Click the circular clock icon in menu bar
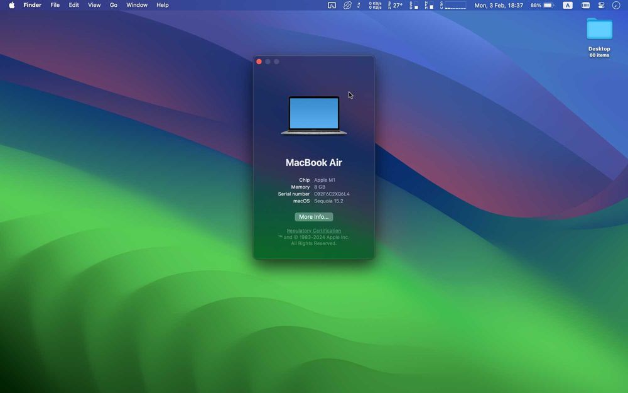Image resolution: width=628 pixels, height=393 pixels. point(616,5)
